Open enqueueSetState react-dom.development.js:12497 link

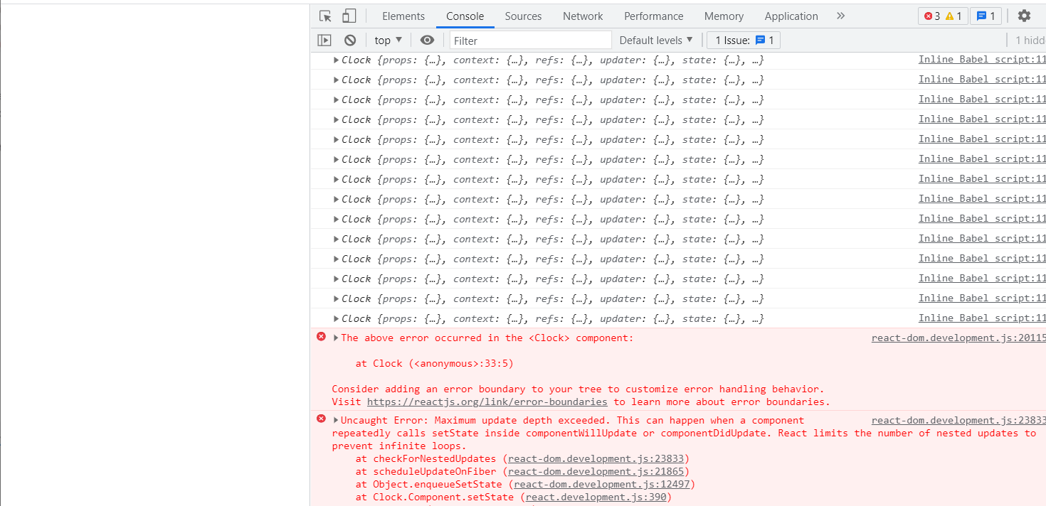pyautogui.click(x=601, y=484)
